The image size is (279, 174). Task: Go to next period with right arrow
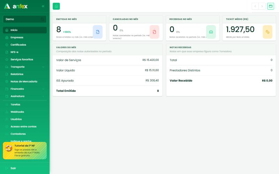(x=262, y=6)
